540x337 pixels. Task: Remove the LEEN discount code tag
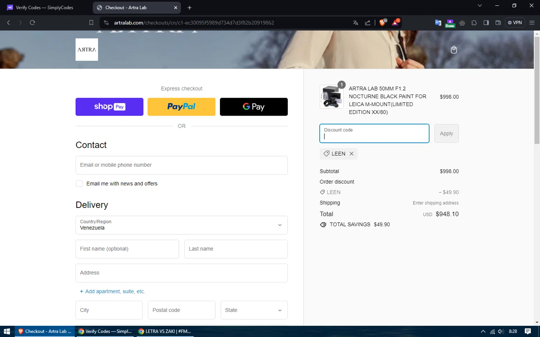[351, 154]
